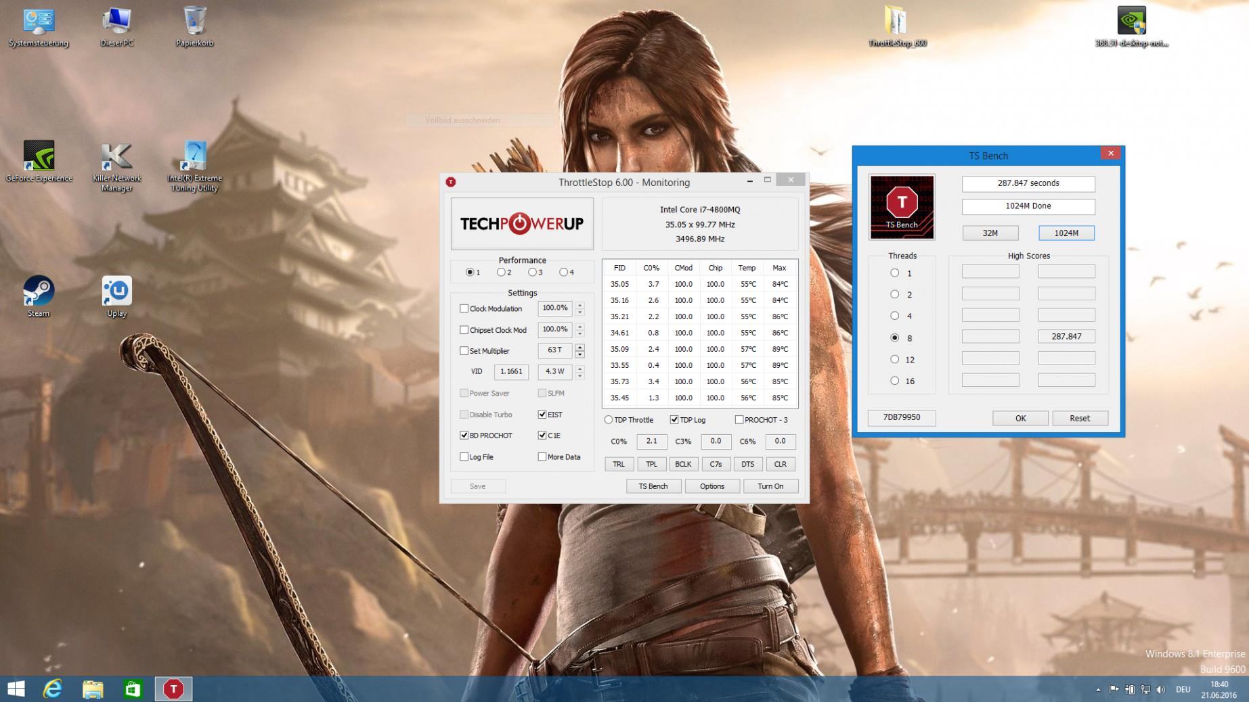Screen dimensions: 1249x702
Task: Enable Chipset Clock Mod checkbox
Action: pyautogui.click(x=464, y=330)
